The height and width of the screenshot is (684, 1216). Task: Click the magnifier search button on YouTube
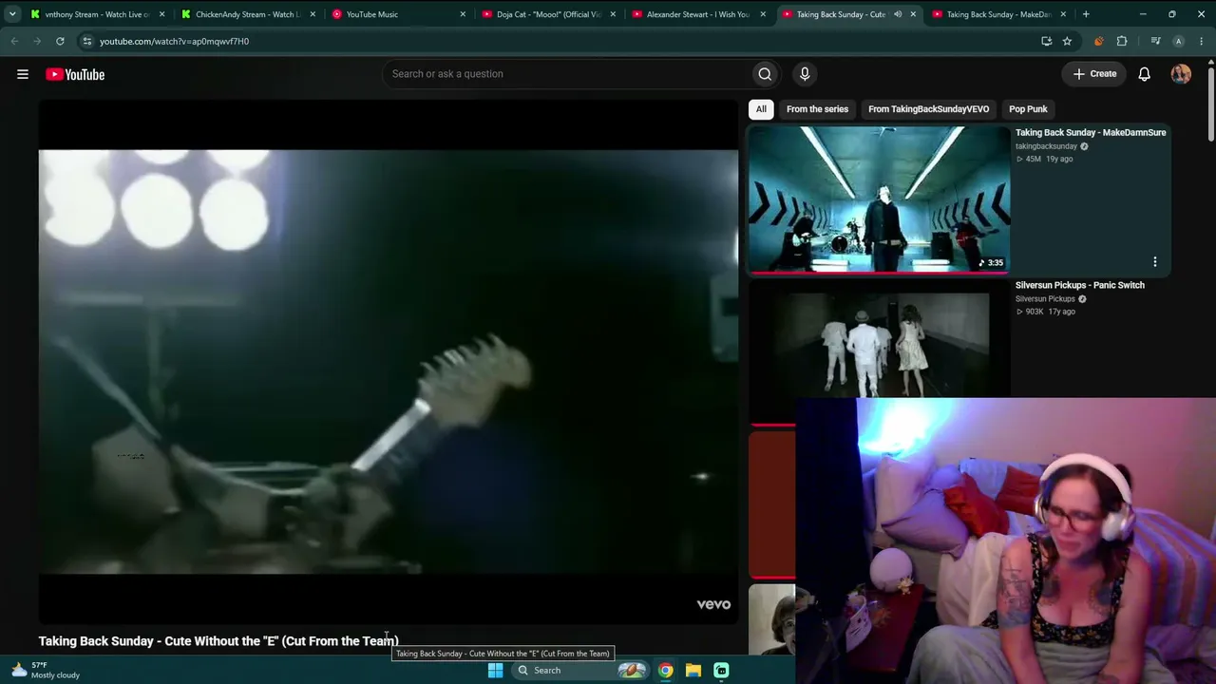click(x=765, y=74)
